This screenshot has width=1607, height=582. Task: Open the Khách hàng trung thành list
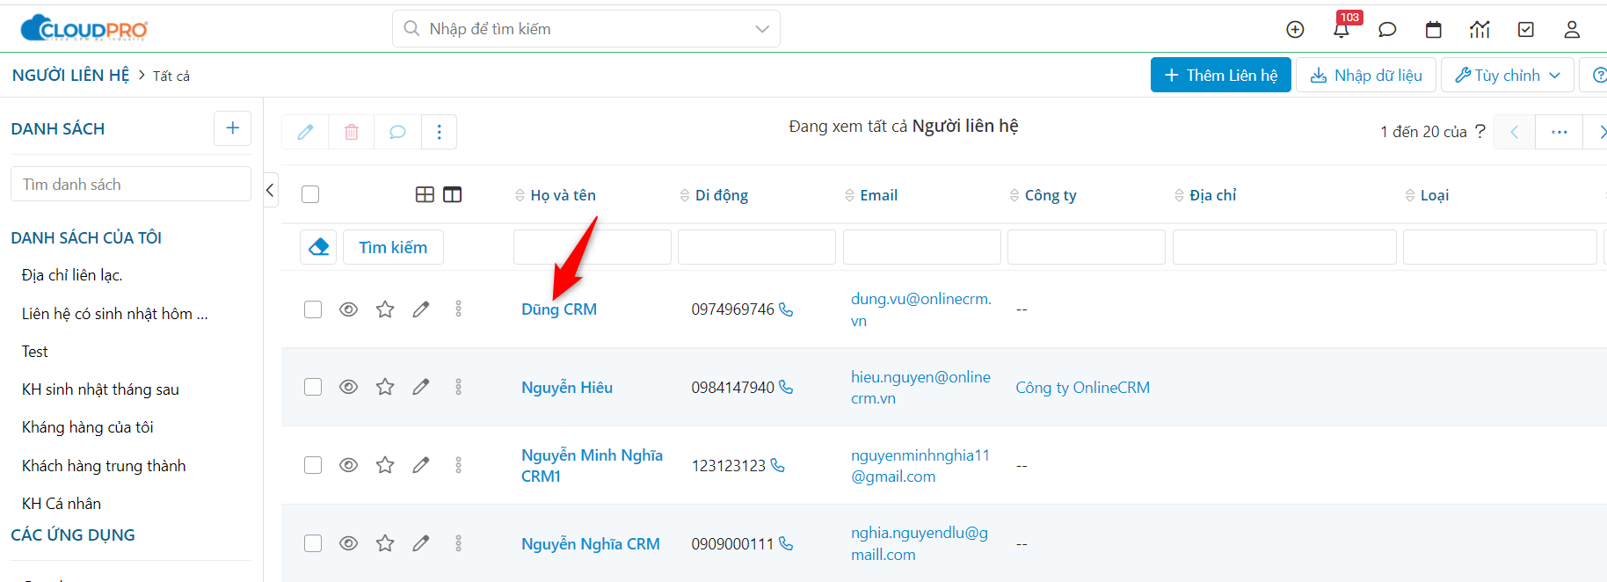point(104,466)
